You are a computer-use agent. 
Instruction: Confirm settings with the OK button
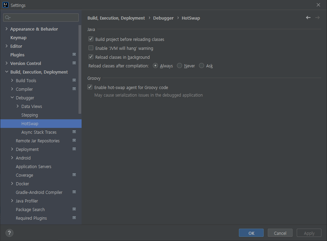click(x=251, y=233)
